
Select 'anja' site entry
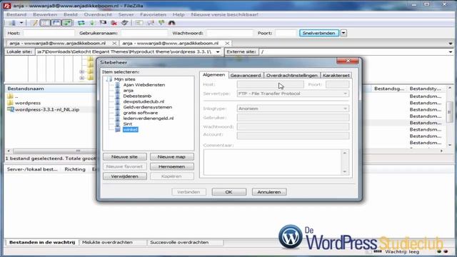click(129, 91)
